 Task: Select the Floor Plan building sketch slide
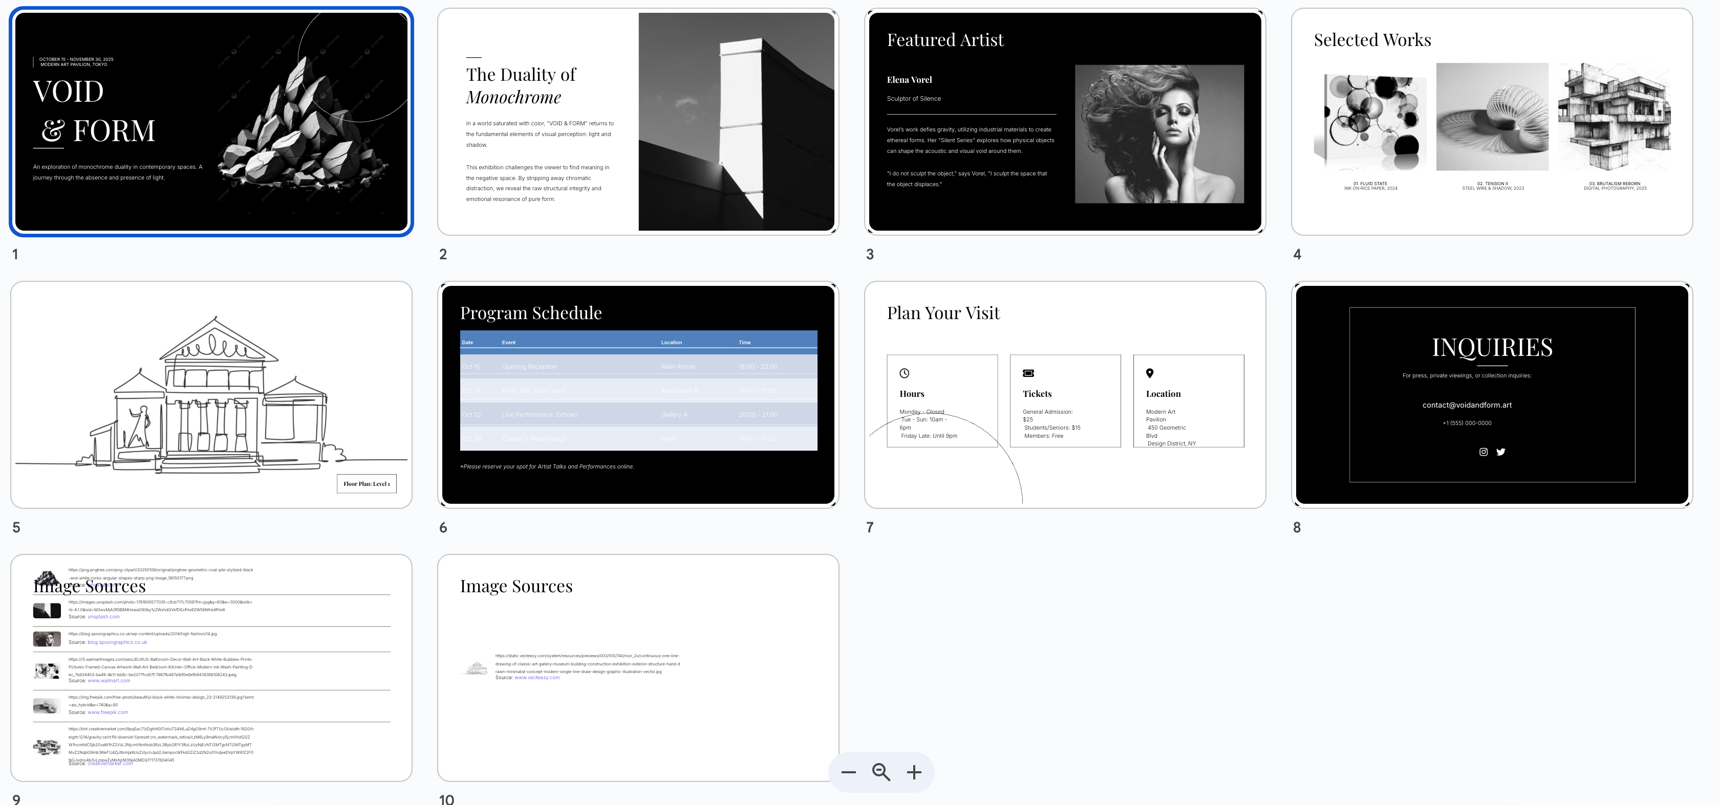point(211,395)
